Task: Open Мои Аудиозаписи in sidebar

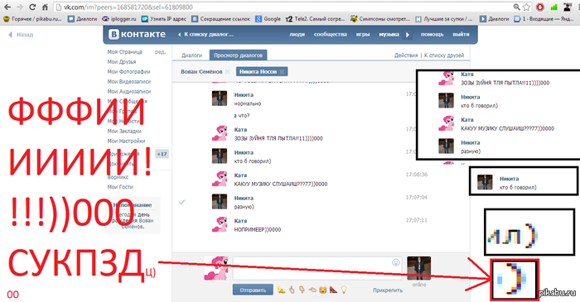Action: click(128, 92)
